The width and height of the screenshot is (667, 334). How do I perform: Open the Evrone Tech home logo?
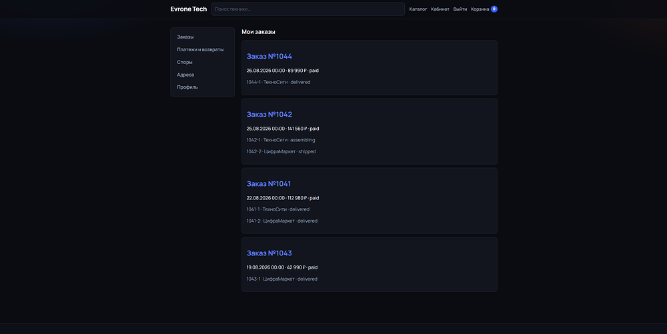tap(189, 9)
